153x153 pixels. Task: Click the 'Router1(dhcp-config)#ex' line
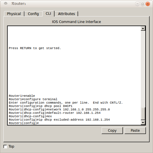coord(30,116)
